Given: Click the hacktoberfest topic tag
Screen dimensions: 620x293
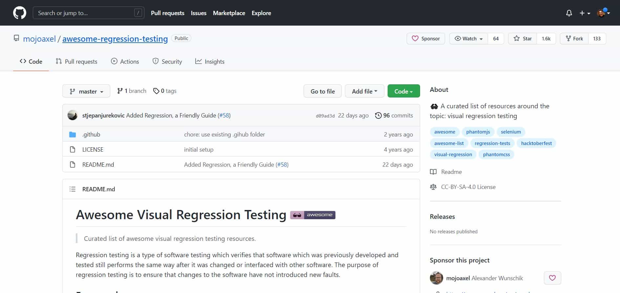Looking at the screenshot, I should point(536,143).
